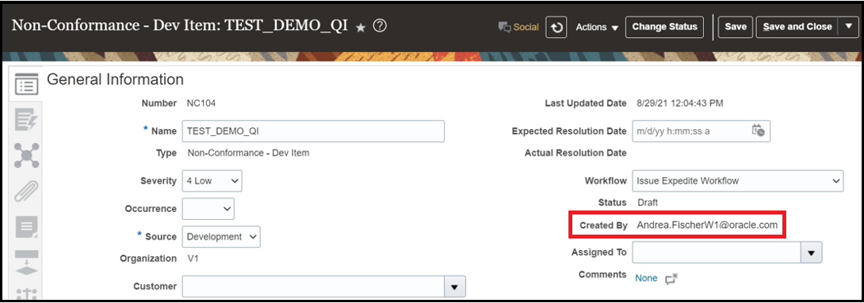The width and height of the screenshot is (864, 303).
Task: Click the None comments link
Action: pyautogui.click(x=646, y=278)
